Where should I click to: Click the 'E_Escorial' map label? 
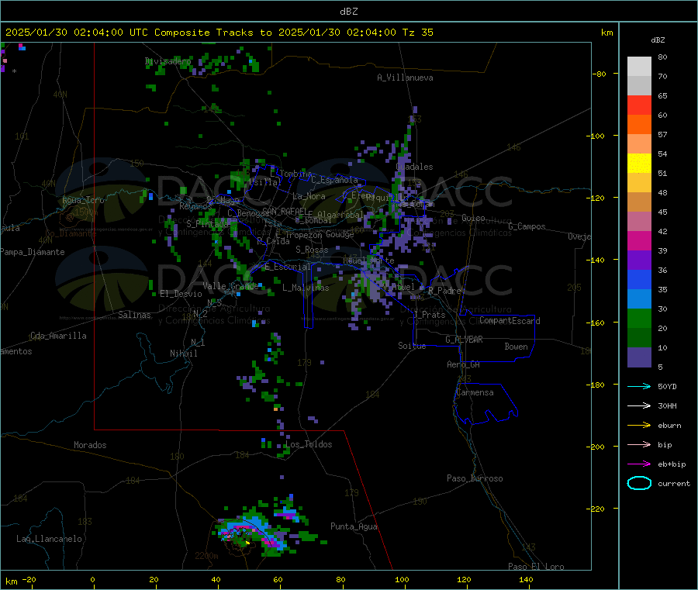(288, 267)
